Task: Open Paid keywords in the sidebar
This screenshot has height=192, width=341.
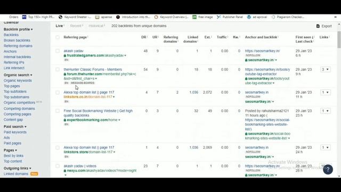Action: coord(15,132)
